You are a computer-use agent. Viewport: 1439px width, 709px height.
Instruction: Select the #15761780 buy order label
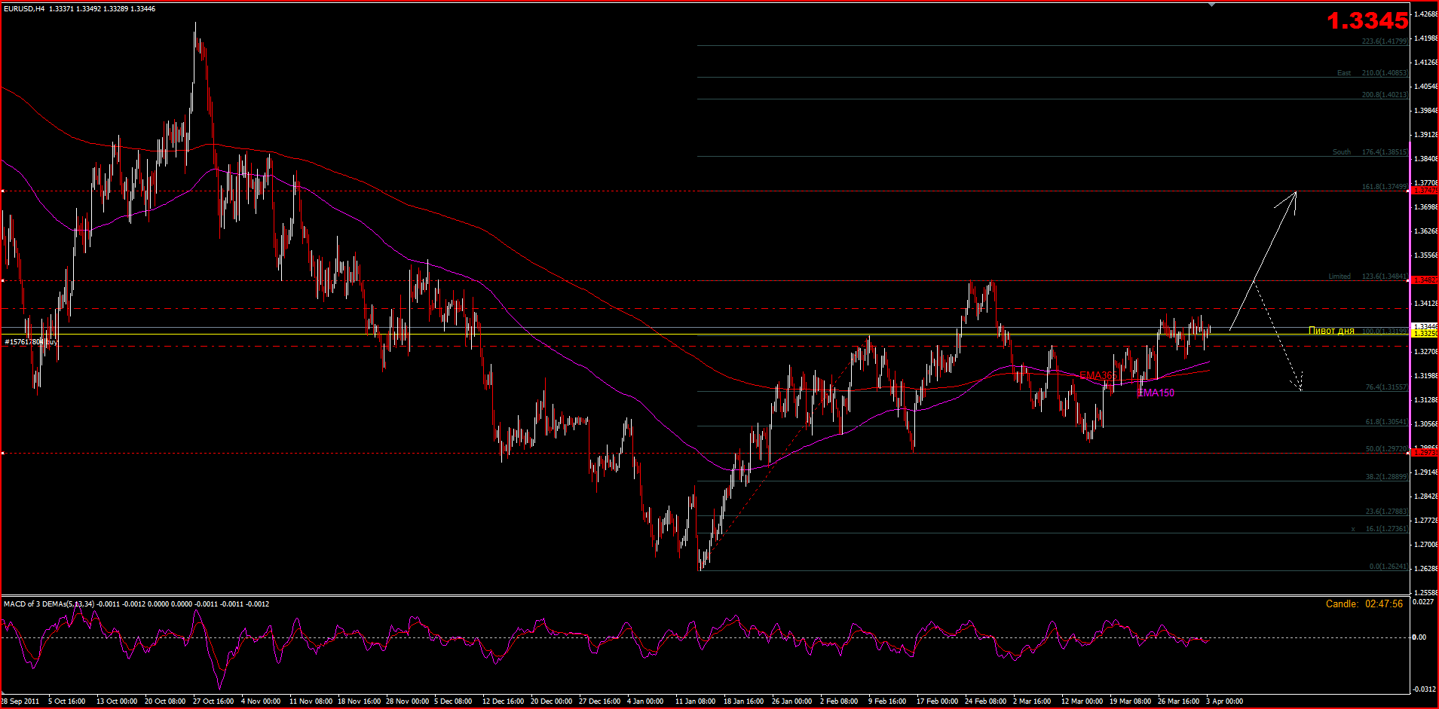(x=31, y=342)
